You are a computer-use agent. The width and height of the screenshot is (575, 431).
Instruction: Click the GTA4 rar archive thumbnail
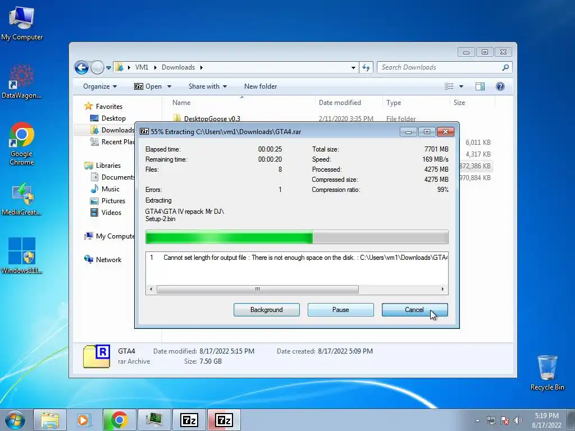(x=97, y=356)
